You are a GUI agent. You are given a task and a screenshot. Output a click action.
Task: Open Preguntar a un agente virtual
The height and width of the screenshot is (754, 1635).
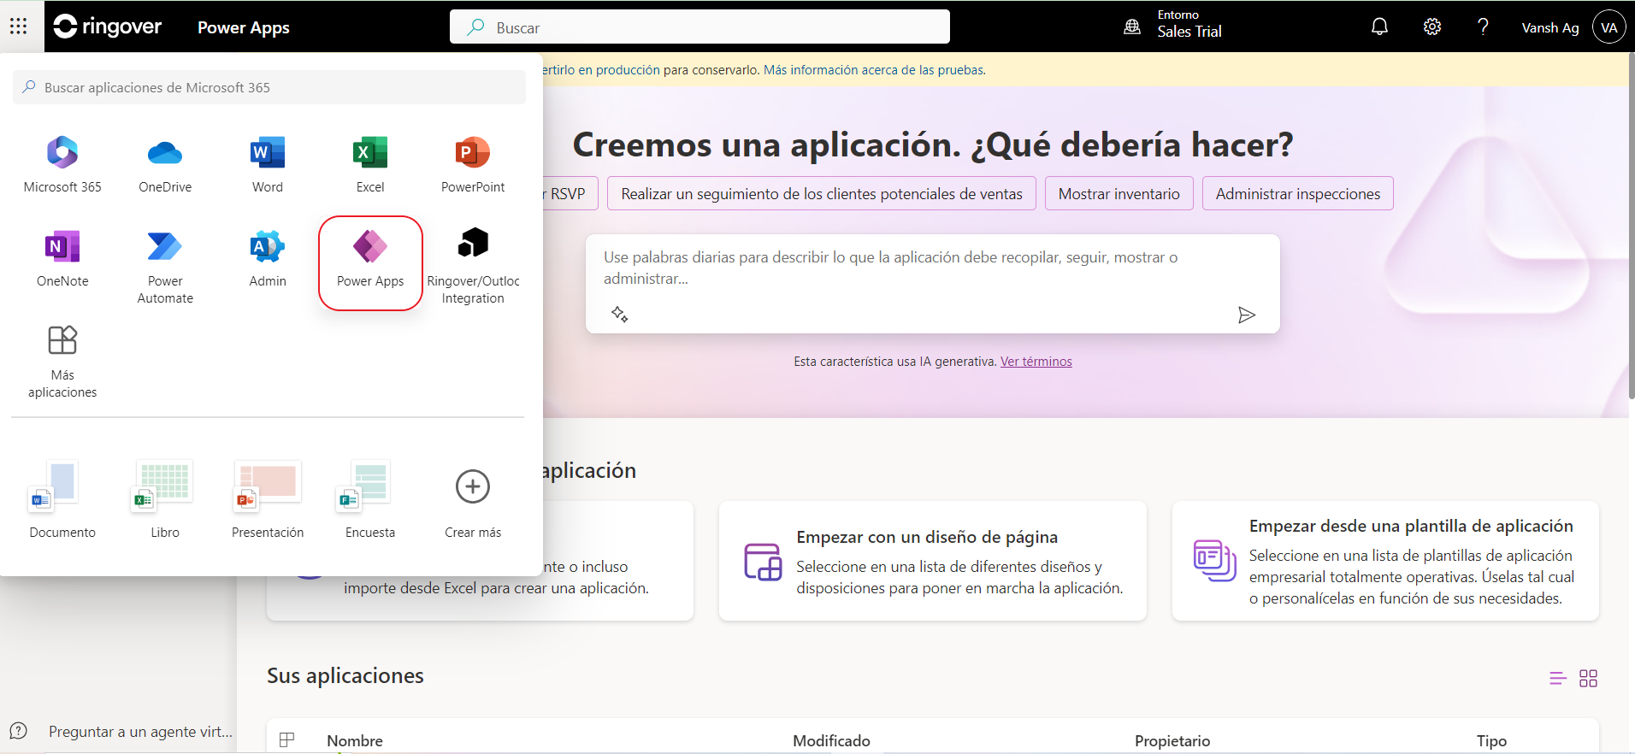(140, 732)
